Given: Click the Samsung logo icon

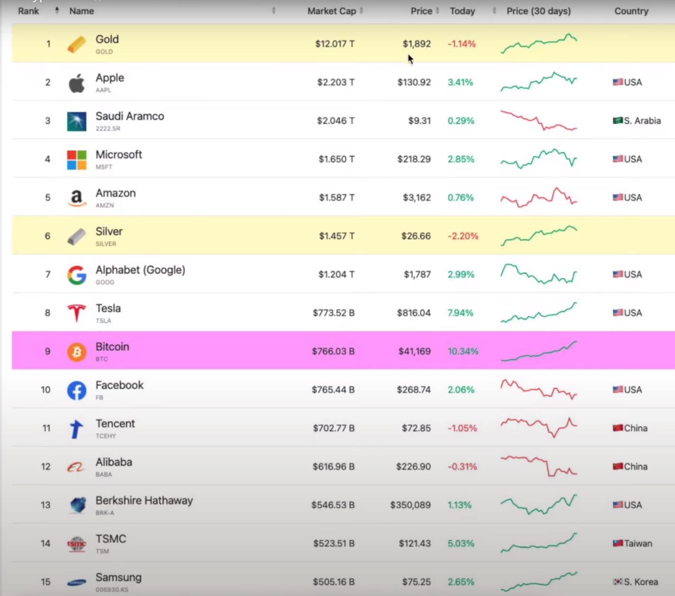Looking at the screenshot, I should (x=76, y=583).
